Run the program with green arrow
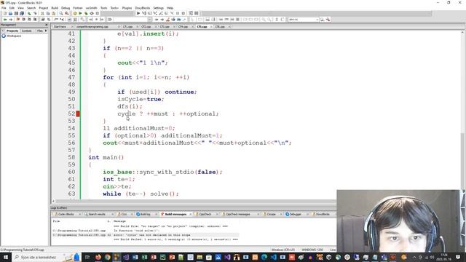Viewport: 466px width, 262px height. tap(80, 13)
